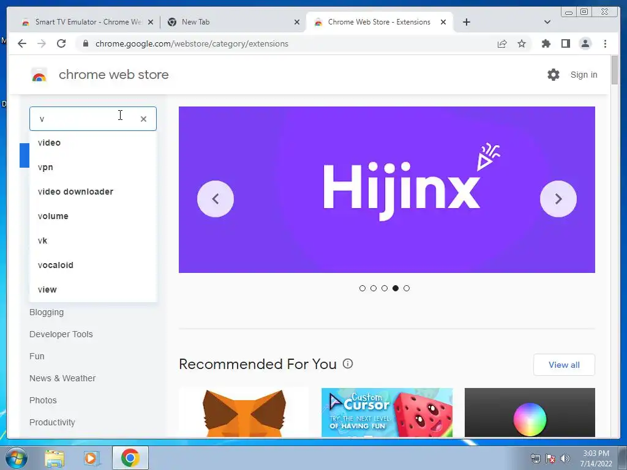Image resolution: width=627 pixels, height=470 pixels.
Task: Open web store settings gear
Action: coord(554,75)
